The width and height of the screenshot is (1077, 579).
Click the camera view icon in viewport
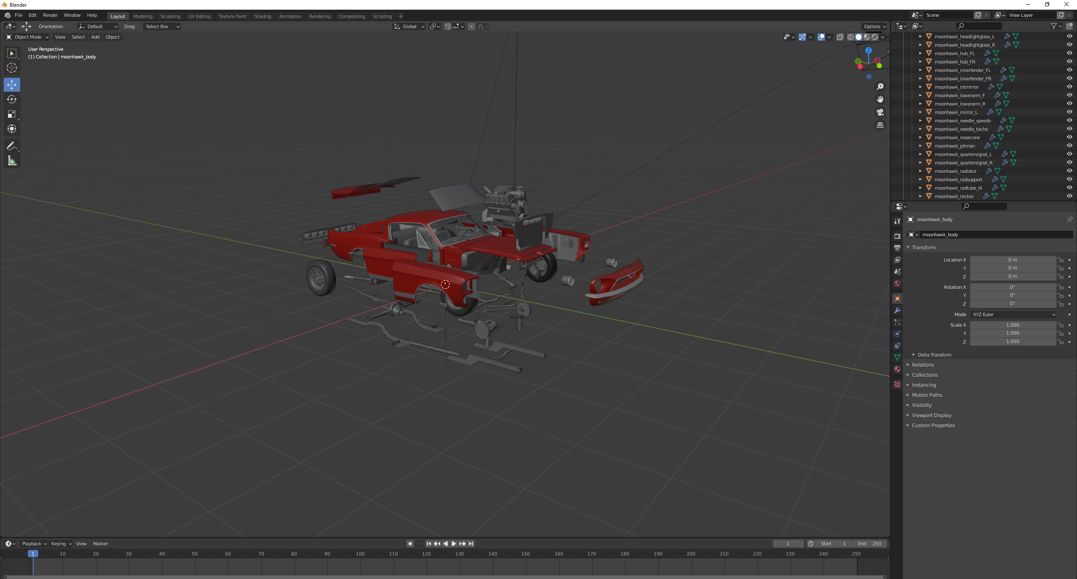880,112
